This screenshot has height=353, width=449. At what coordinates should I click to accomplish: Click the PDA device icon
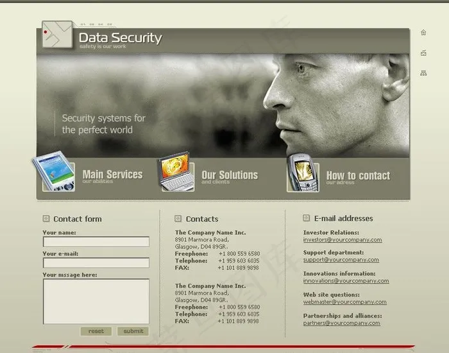(x=53, y=171)
